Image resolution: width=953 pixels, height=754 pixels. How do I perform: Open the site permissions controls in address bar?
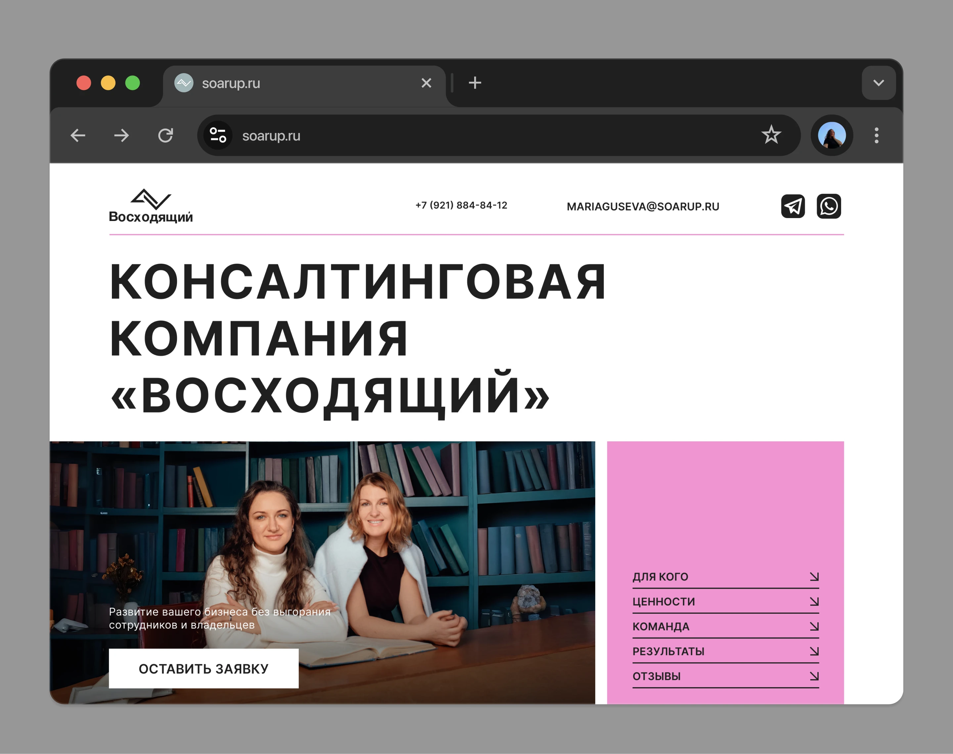tap(218, 136)
